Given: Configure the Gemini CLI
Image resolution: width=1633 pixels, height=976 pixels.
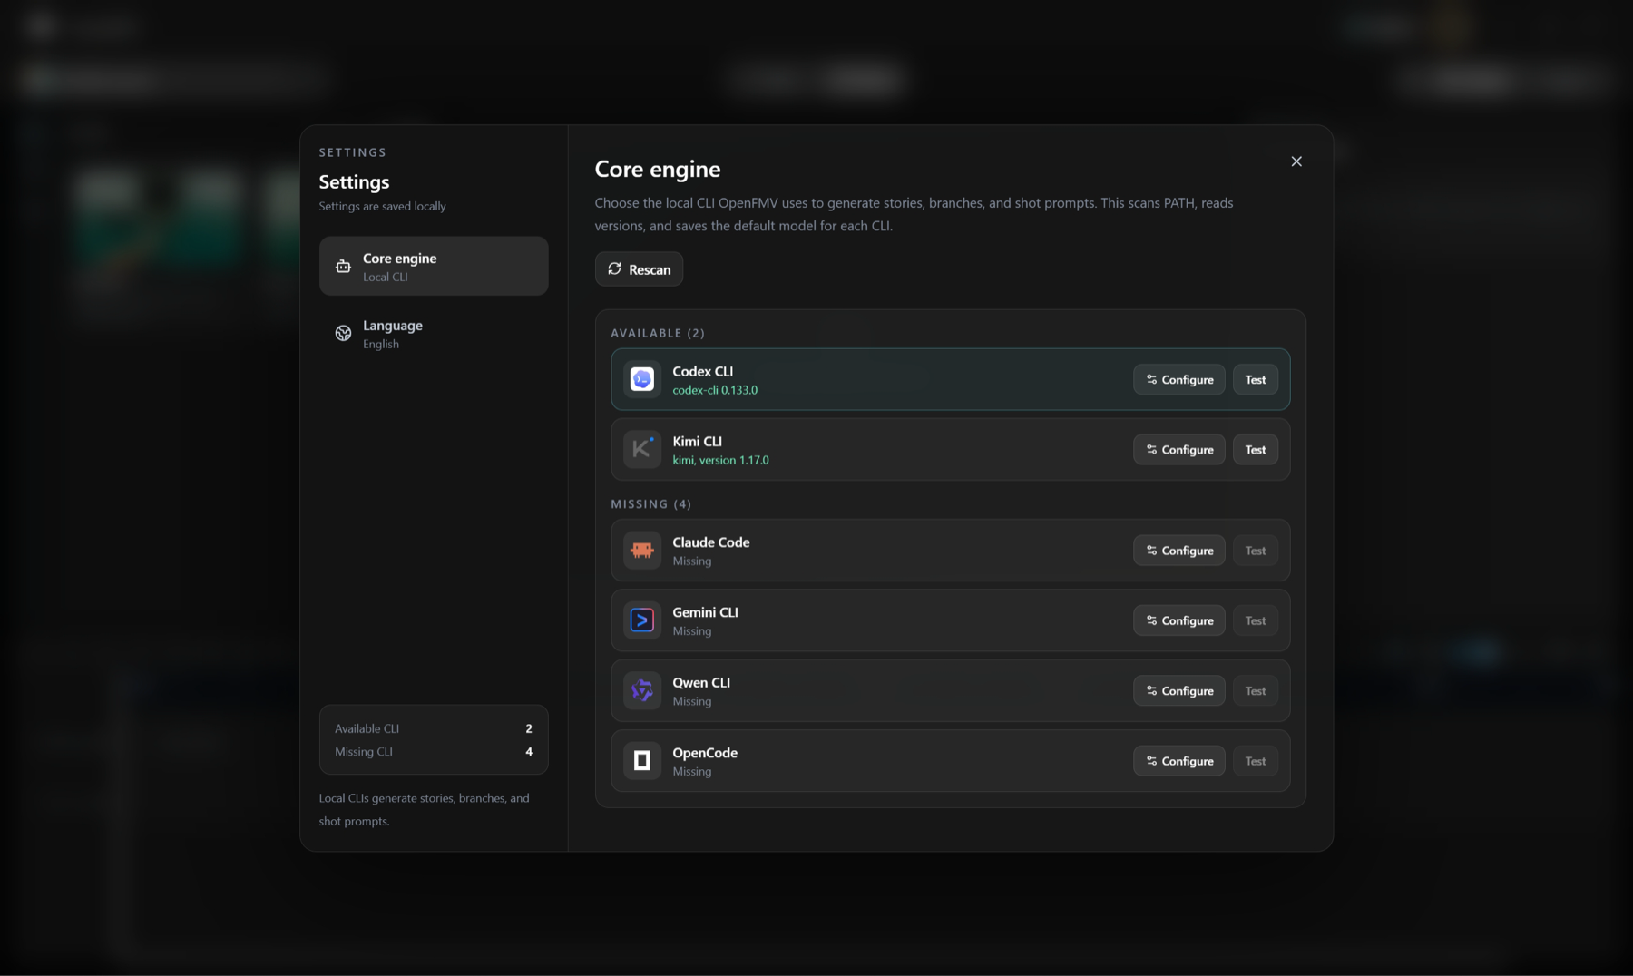Looking at the screenshot, I should (x=1178, y=620).
